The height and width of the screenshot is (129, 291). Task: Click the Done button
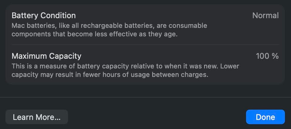point(265,117)
